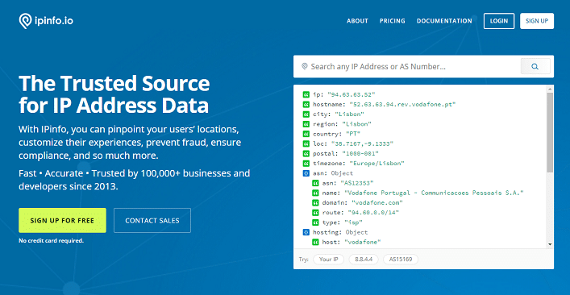This screenshot has width=570, height=295.
Task: Click the green quote icon beside hostname
Action: click(x=306, y=105)
